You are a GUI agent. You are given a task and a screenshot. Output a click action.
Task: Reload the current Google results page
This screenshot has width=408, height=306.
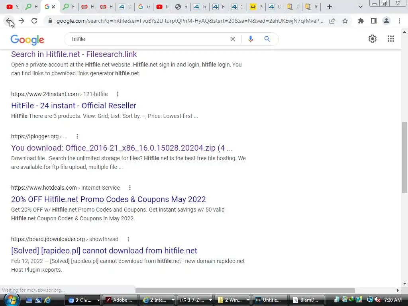tap(34, 21)
